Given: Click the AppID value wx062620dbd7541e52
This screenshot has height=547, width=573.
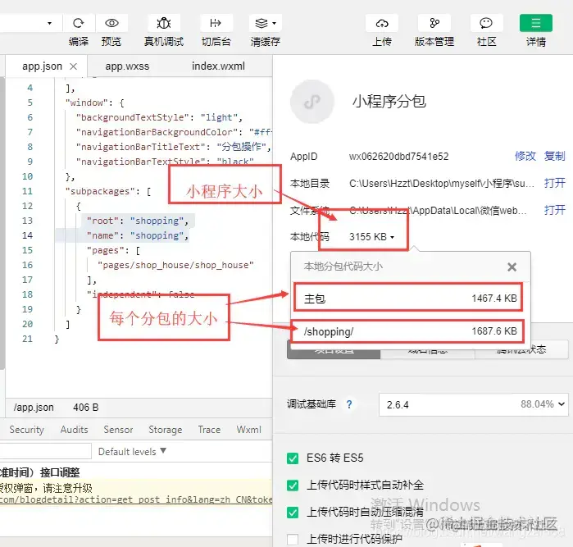Looking at the screenshot, I should pyautogui.click(x=398, y=157).
